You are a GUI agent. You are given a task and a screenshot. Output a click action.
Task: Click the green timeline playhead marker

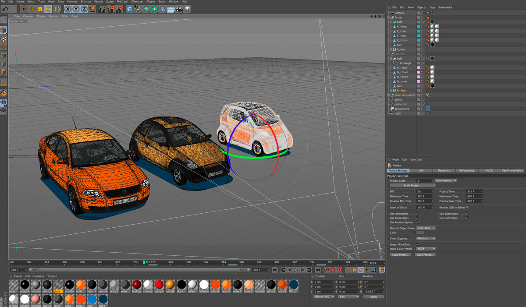pyautogui.click(x=144, y=262)
